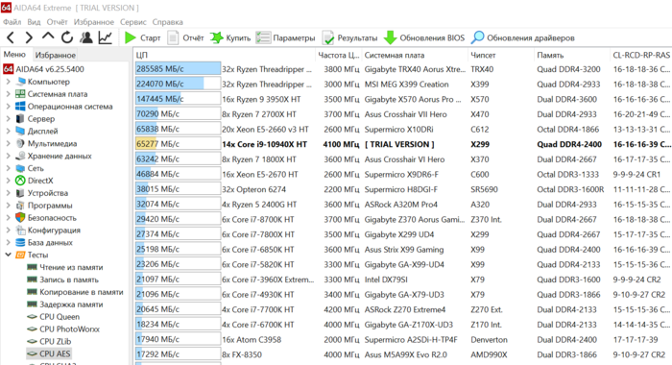This screenshot has height=365, width=672.
Task: Expand the Сеть tree node
Action: coord(8,168)
